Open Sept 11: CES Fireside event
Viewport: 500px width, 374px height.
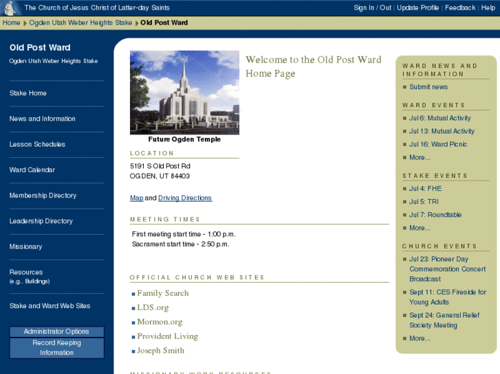[x=448, y=297]
